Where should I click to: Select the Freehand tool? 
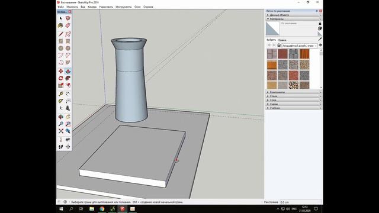(68, 34)
